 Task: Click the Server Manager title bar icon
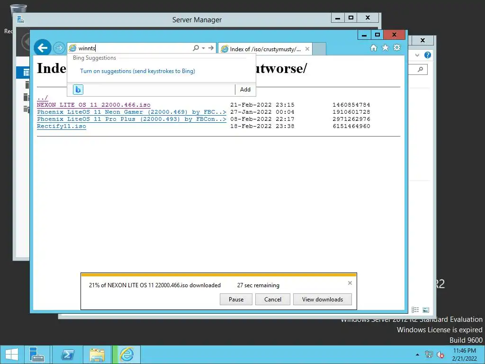tap(21, 20)
